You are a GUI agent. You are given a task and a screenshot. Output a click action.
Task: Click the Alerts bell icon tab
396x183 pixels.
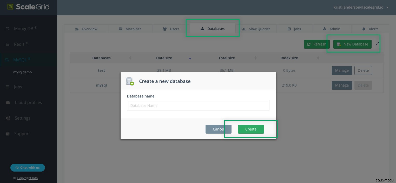coord(364,29)
